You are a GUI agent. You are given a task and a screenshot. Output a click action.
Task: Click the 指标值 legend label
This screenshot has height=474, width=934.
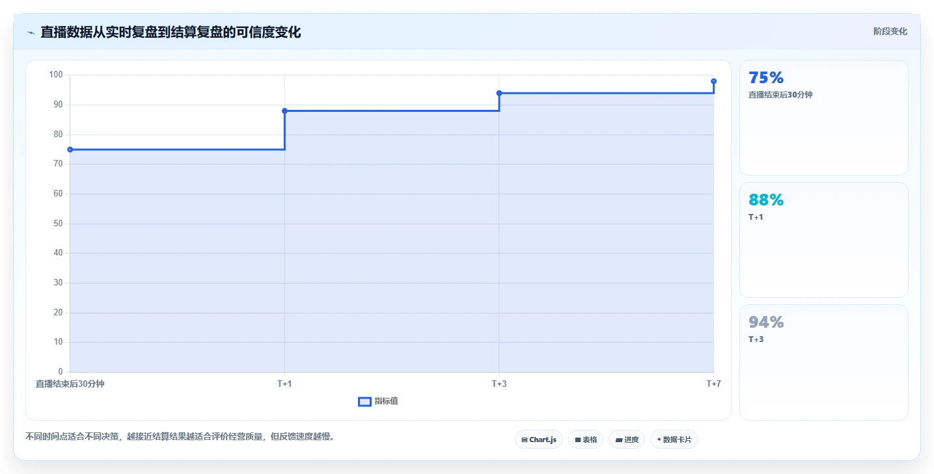click(x=387, y=401)
